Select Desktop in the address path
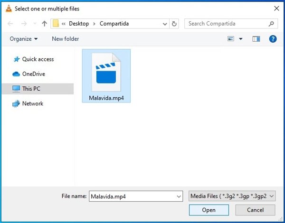 [79, 24]
